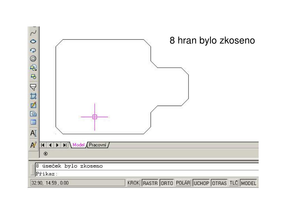Select the text edit tool with pencil
Image resolution: width=286 pixels, height=214 pixels.
click(x=33, y=145)
